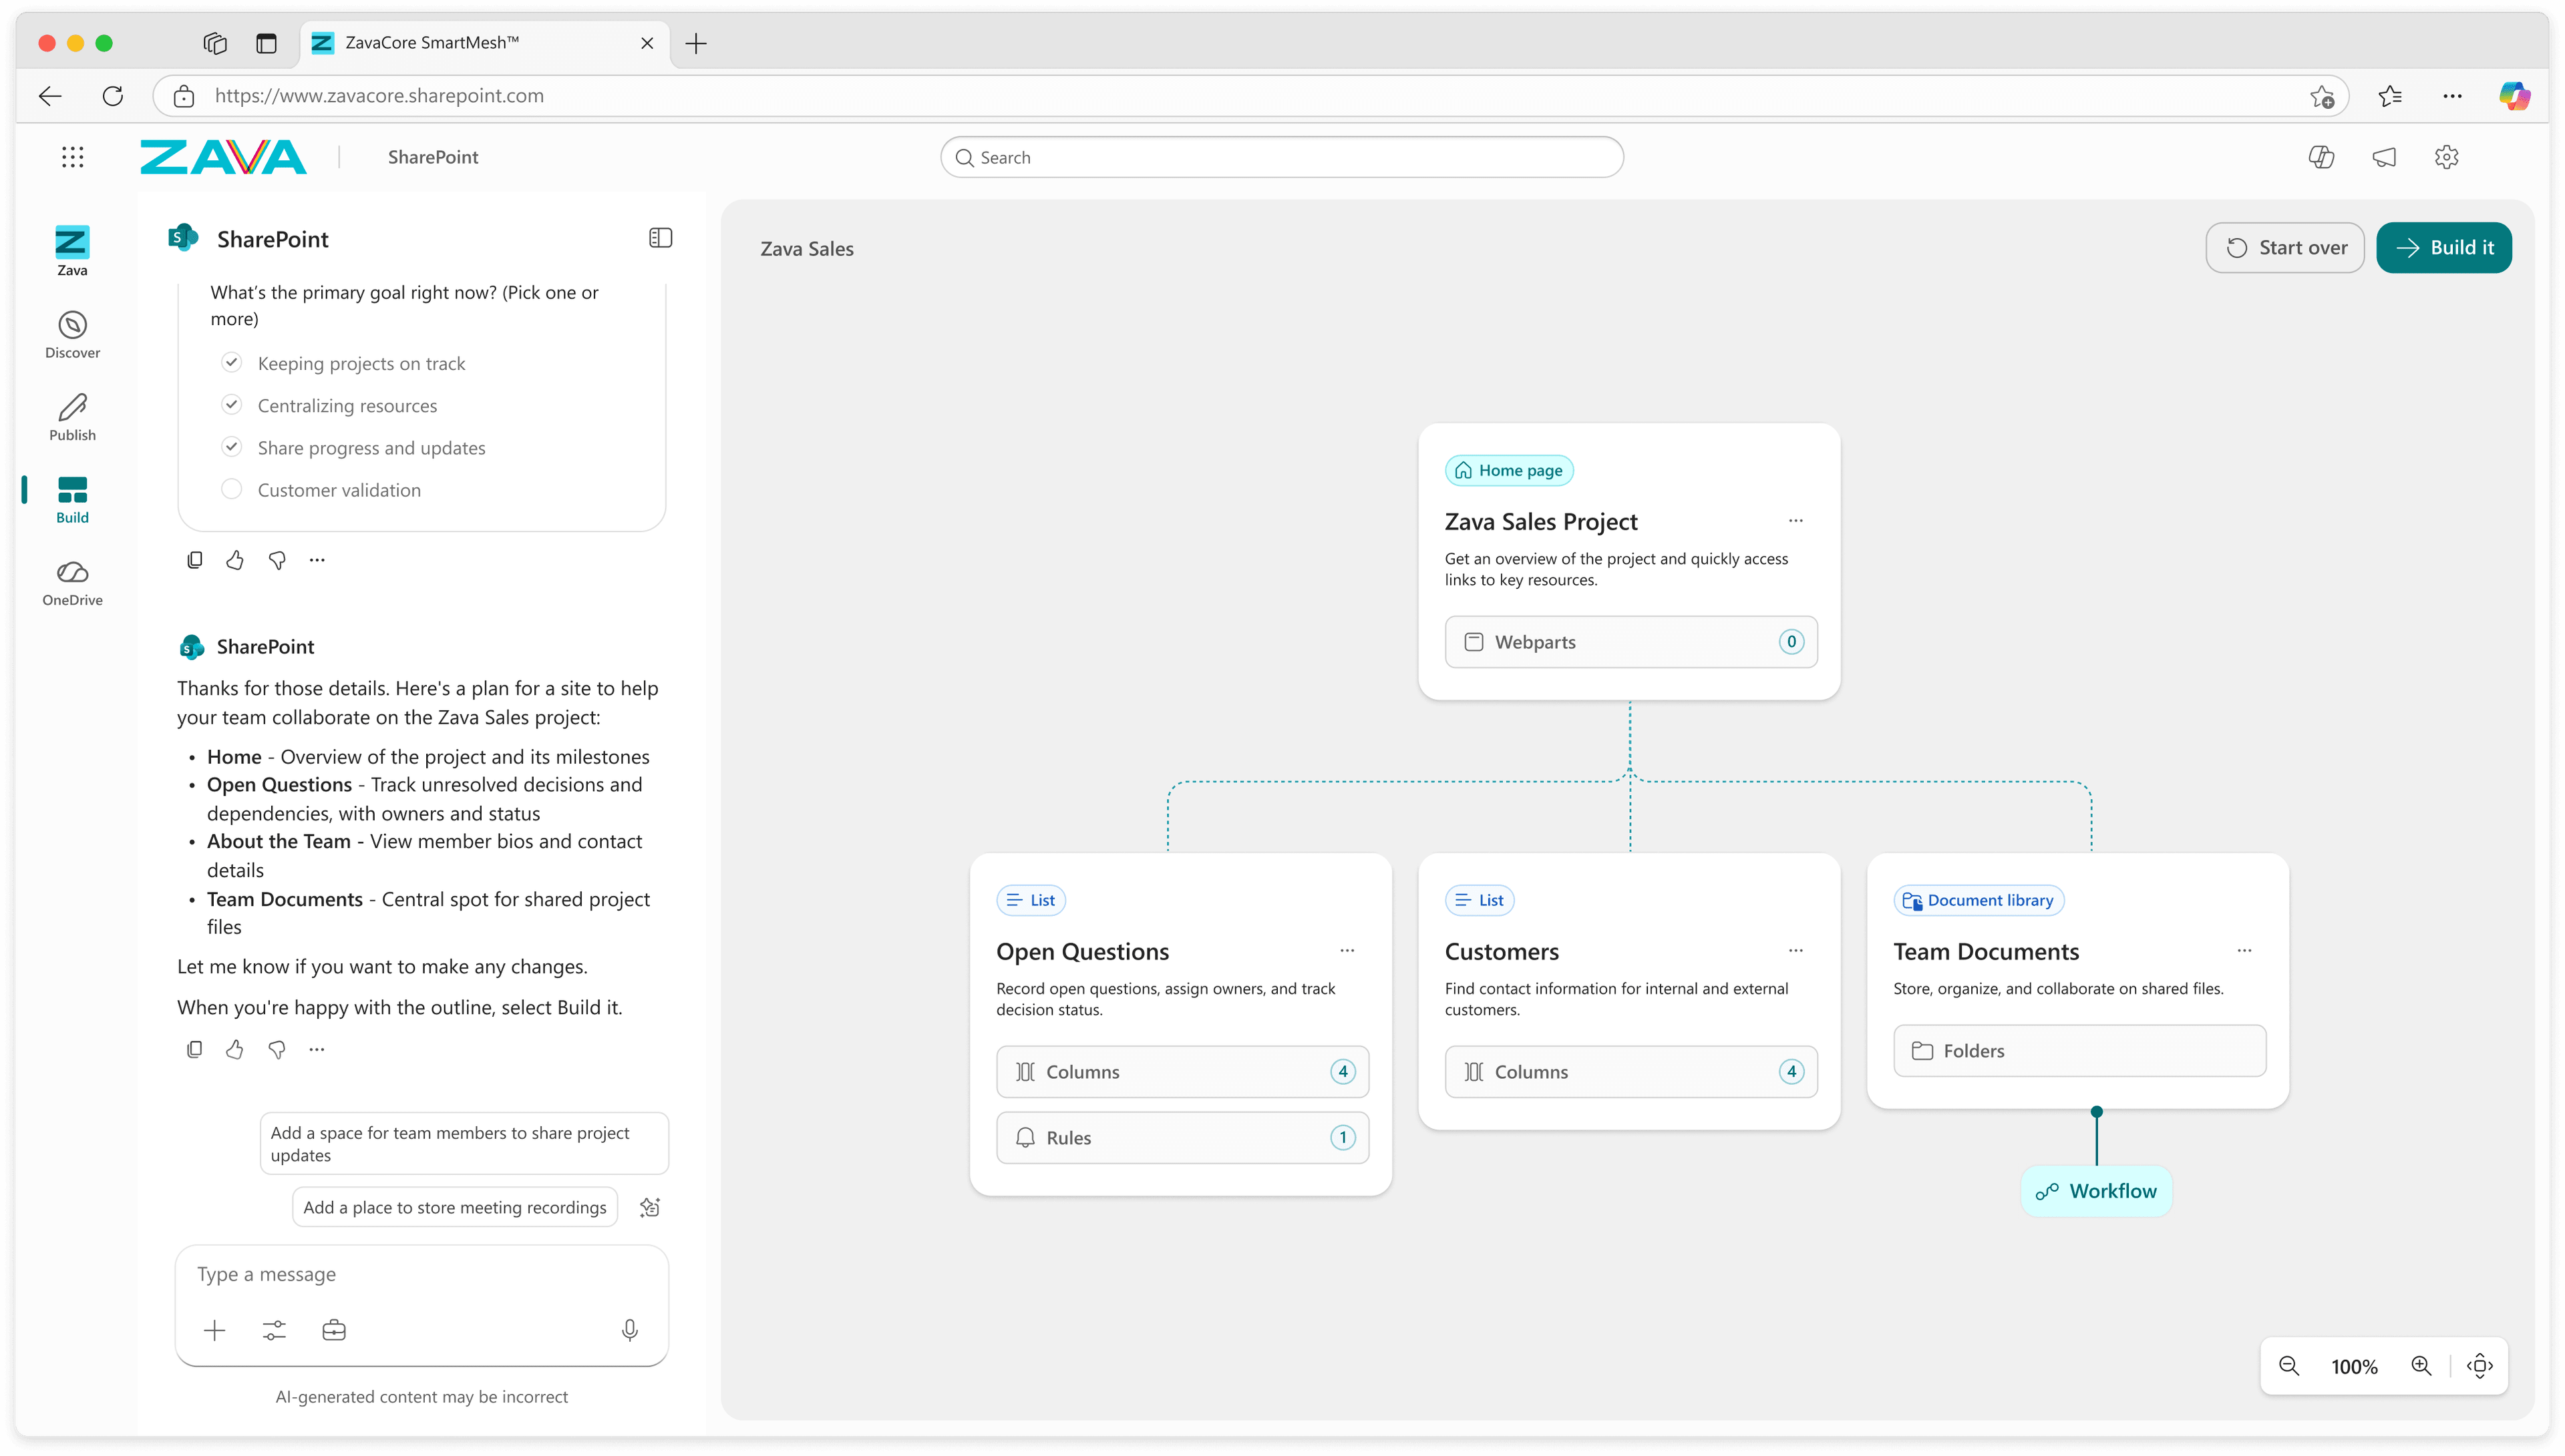Uncheck Keeping projects on track
The height and width of the screenshot is (1456, 2565).
pyautogui.click(x=231, y=363)
